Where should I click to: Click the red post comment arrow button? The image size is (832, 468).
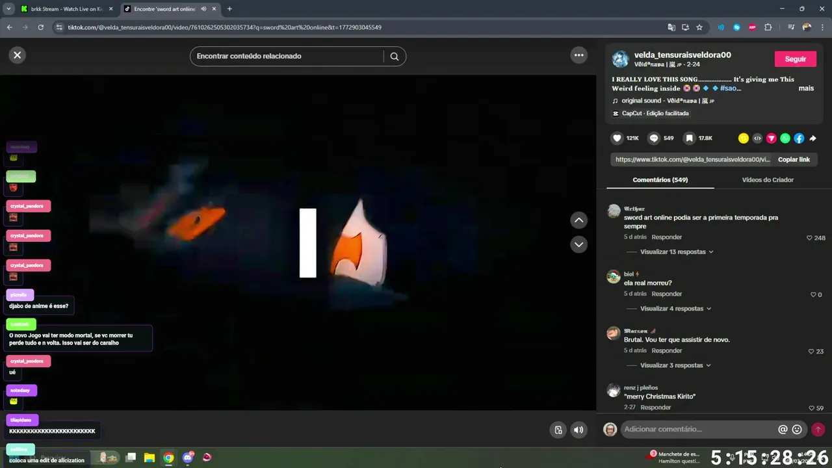818,430
